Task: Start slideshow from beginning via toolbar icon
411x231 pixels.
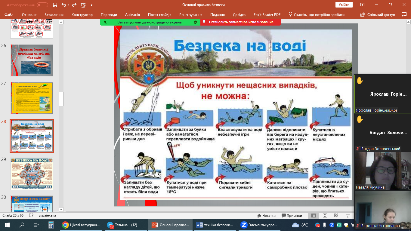Action: (x=83, y=5)
